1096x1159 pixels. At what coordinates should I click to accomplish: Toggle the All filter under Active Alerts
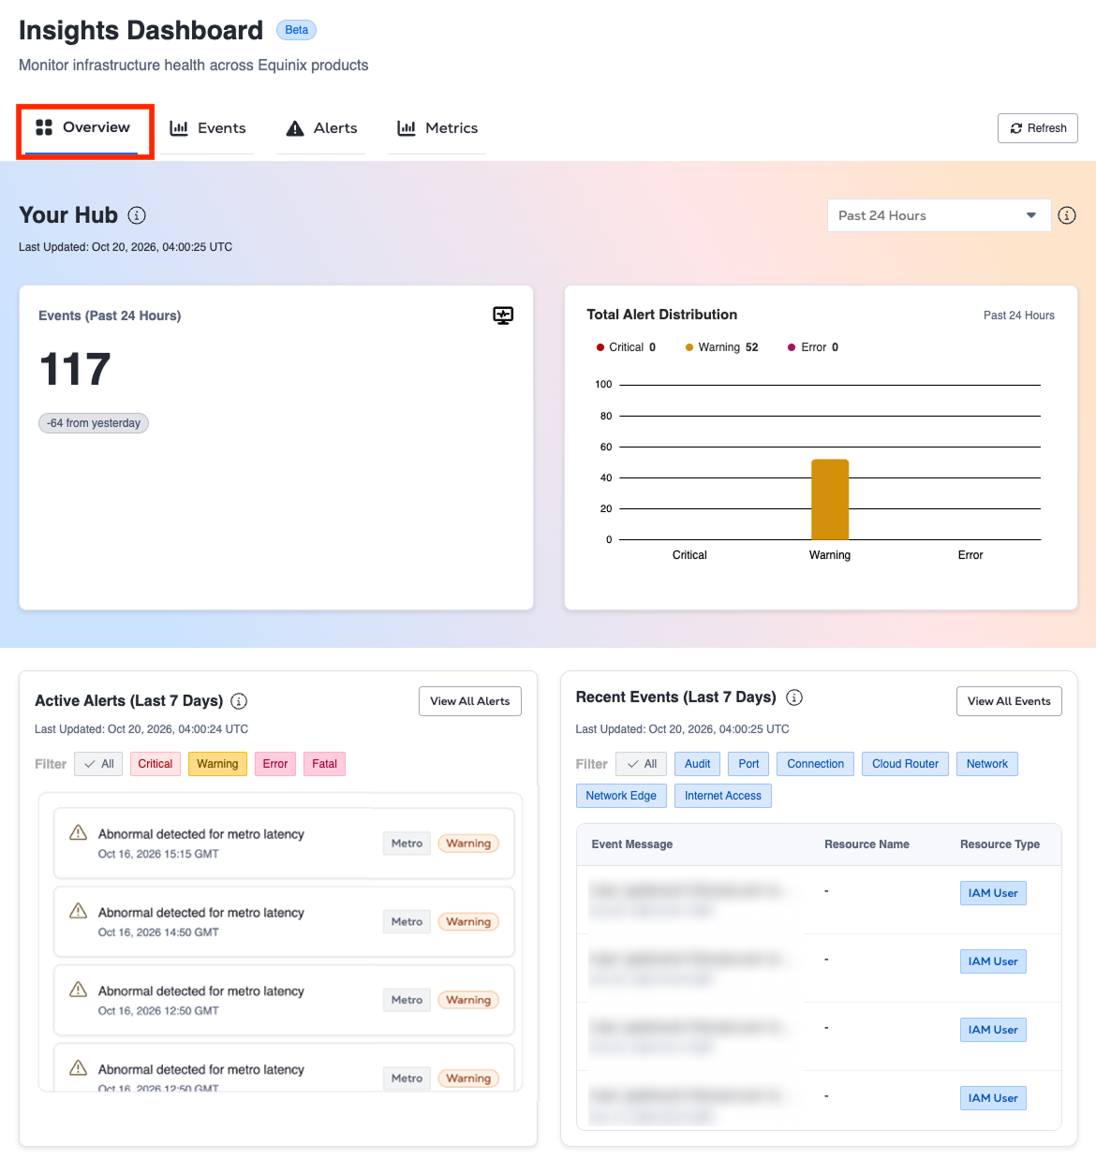(x=98, y=764)
